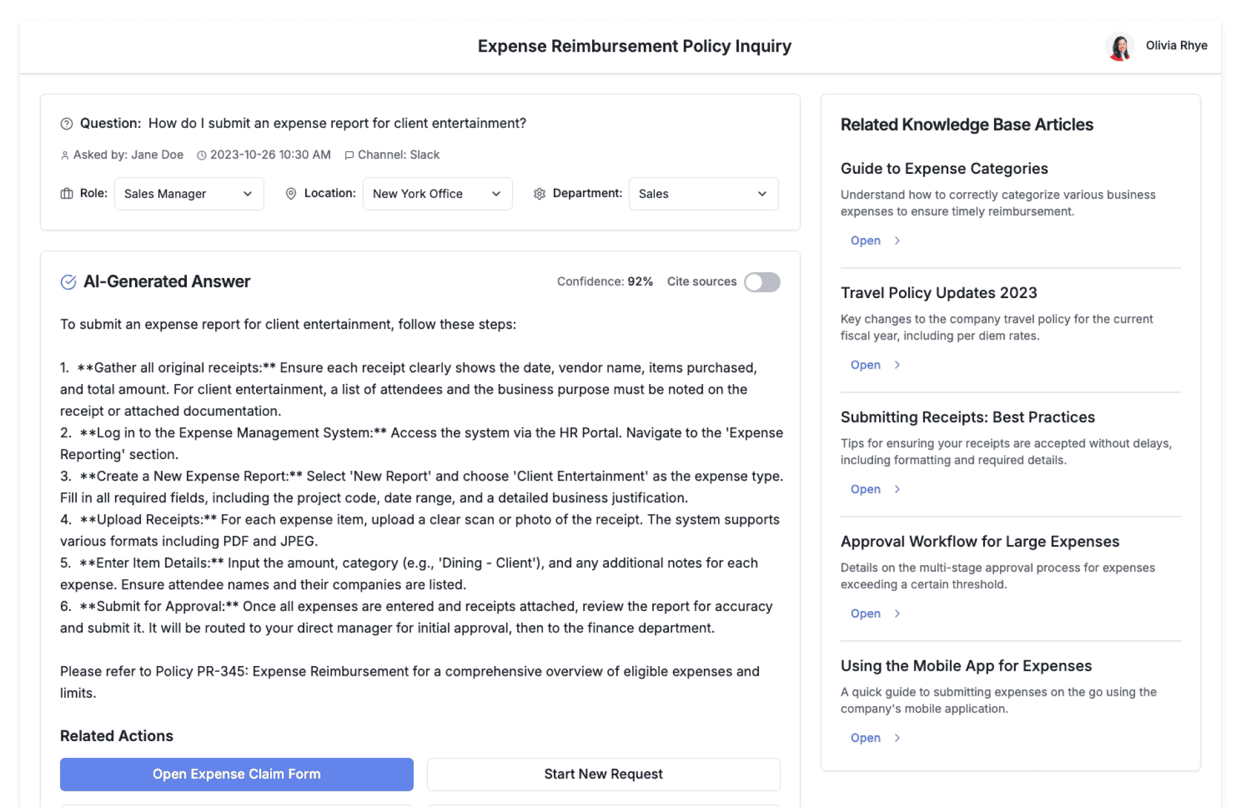Expand the Location dropdown showing New York Office
This screenshot has height=807, width=1241.
pyautogui.click(x=437, y=194)
